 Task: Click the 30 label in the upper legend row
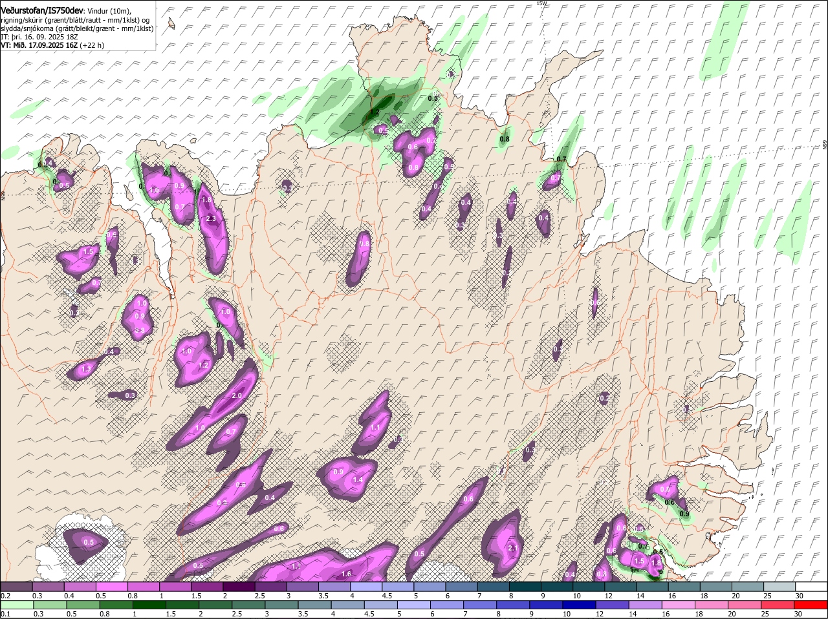(x=800, y=596)
